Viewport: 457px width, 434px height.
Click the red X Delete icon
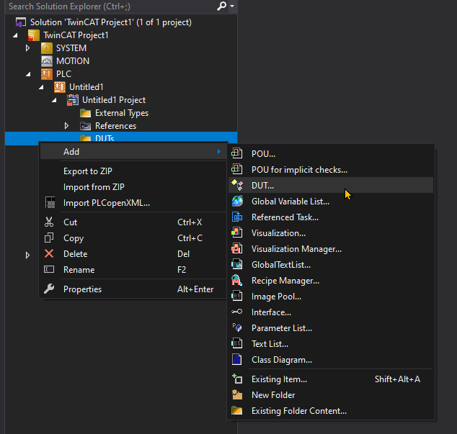pos(49,253)
